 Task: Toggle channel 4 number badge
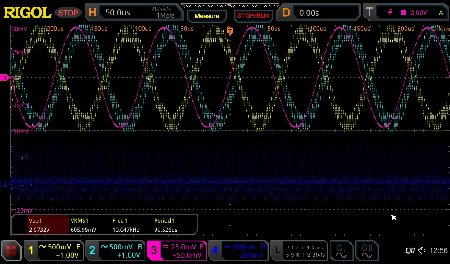point(214,250)
